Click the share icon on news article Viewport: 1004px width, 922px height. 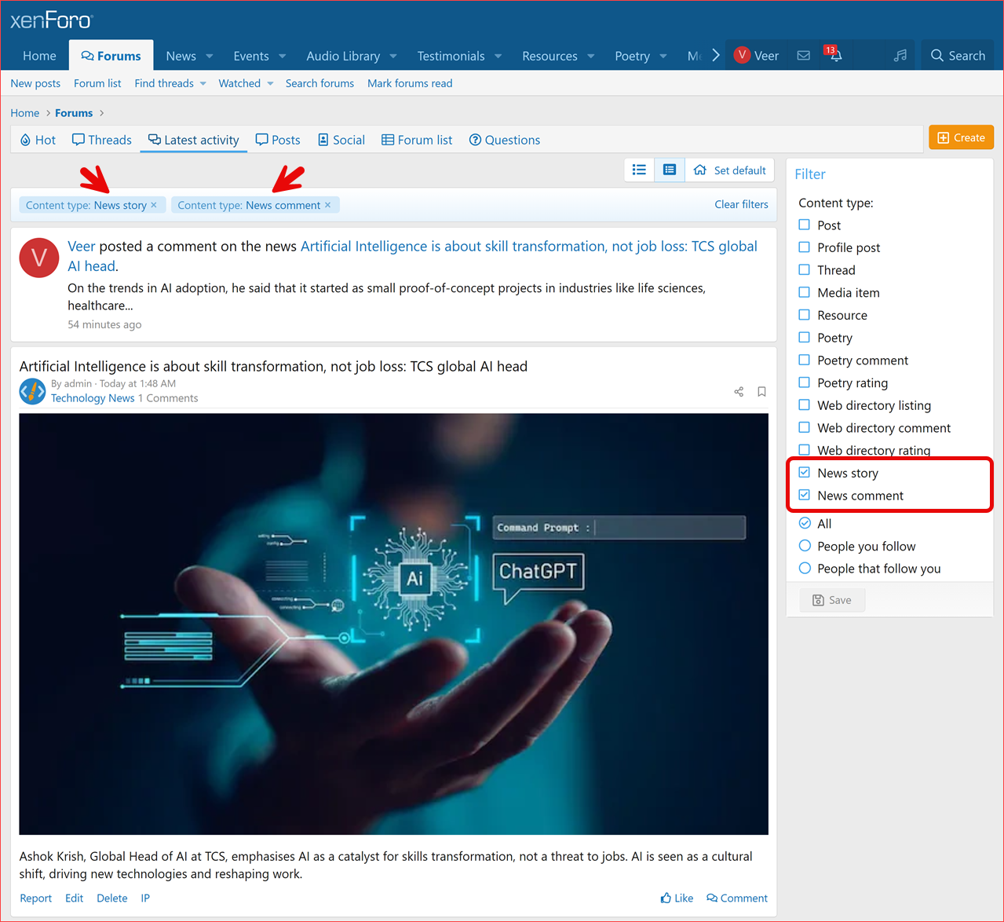739,391
